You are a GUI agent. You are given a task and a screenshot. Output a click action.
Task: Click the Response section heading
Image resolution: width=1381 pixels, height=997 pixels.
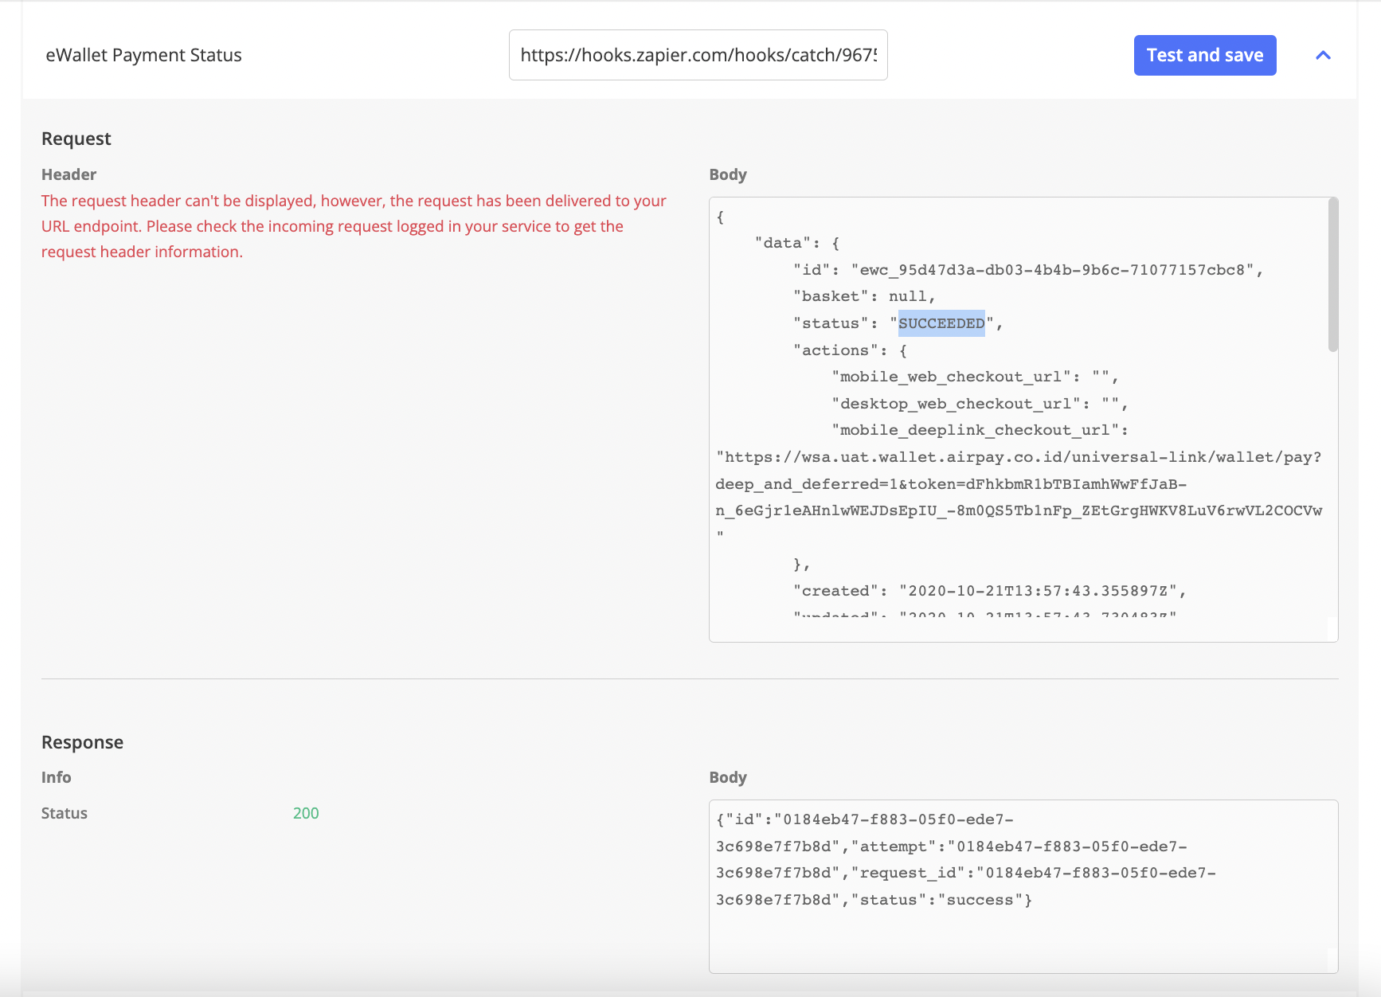click(x=82, y=742)
